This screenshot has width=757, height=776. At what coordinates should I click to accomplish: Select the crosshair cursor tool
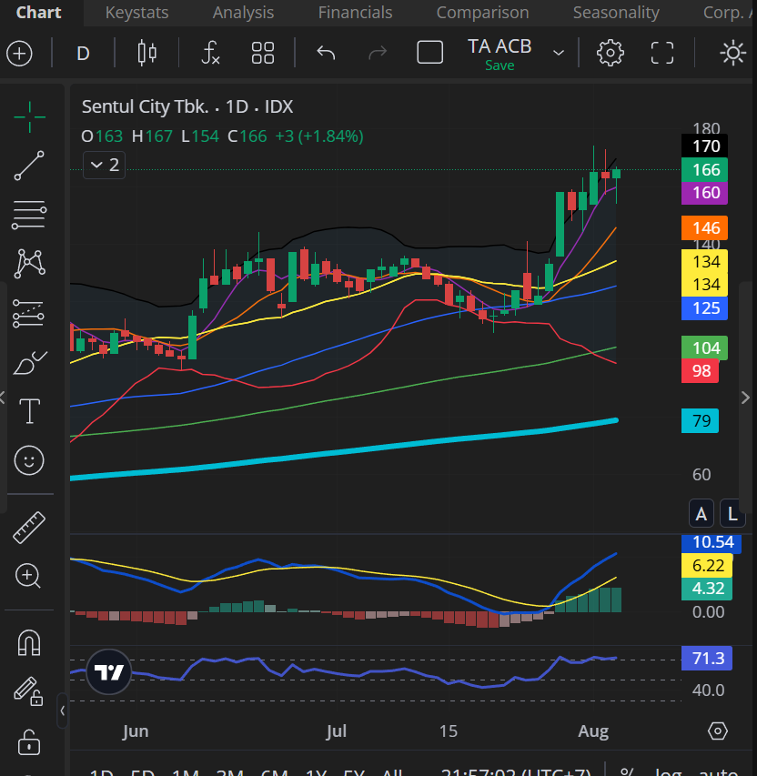click(30, 117)
